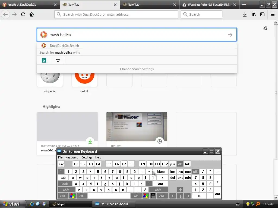Screen dimensions: 278x208
Task: Open a new browser tab with plus
Action: point(244,4)
